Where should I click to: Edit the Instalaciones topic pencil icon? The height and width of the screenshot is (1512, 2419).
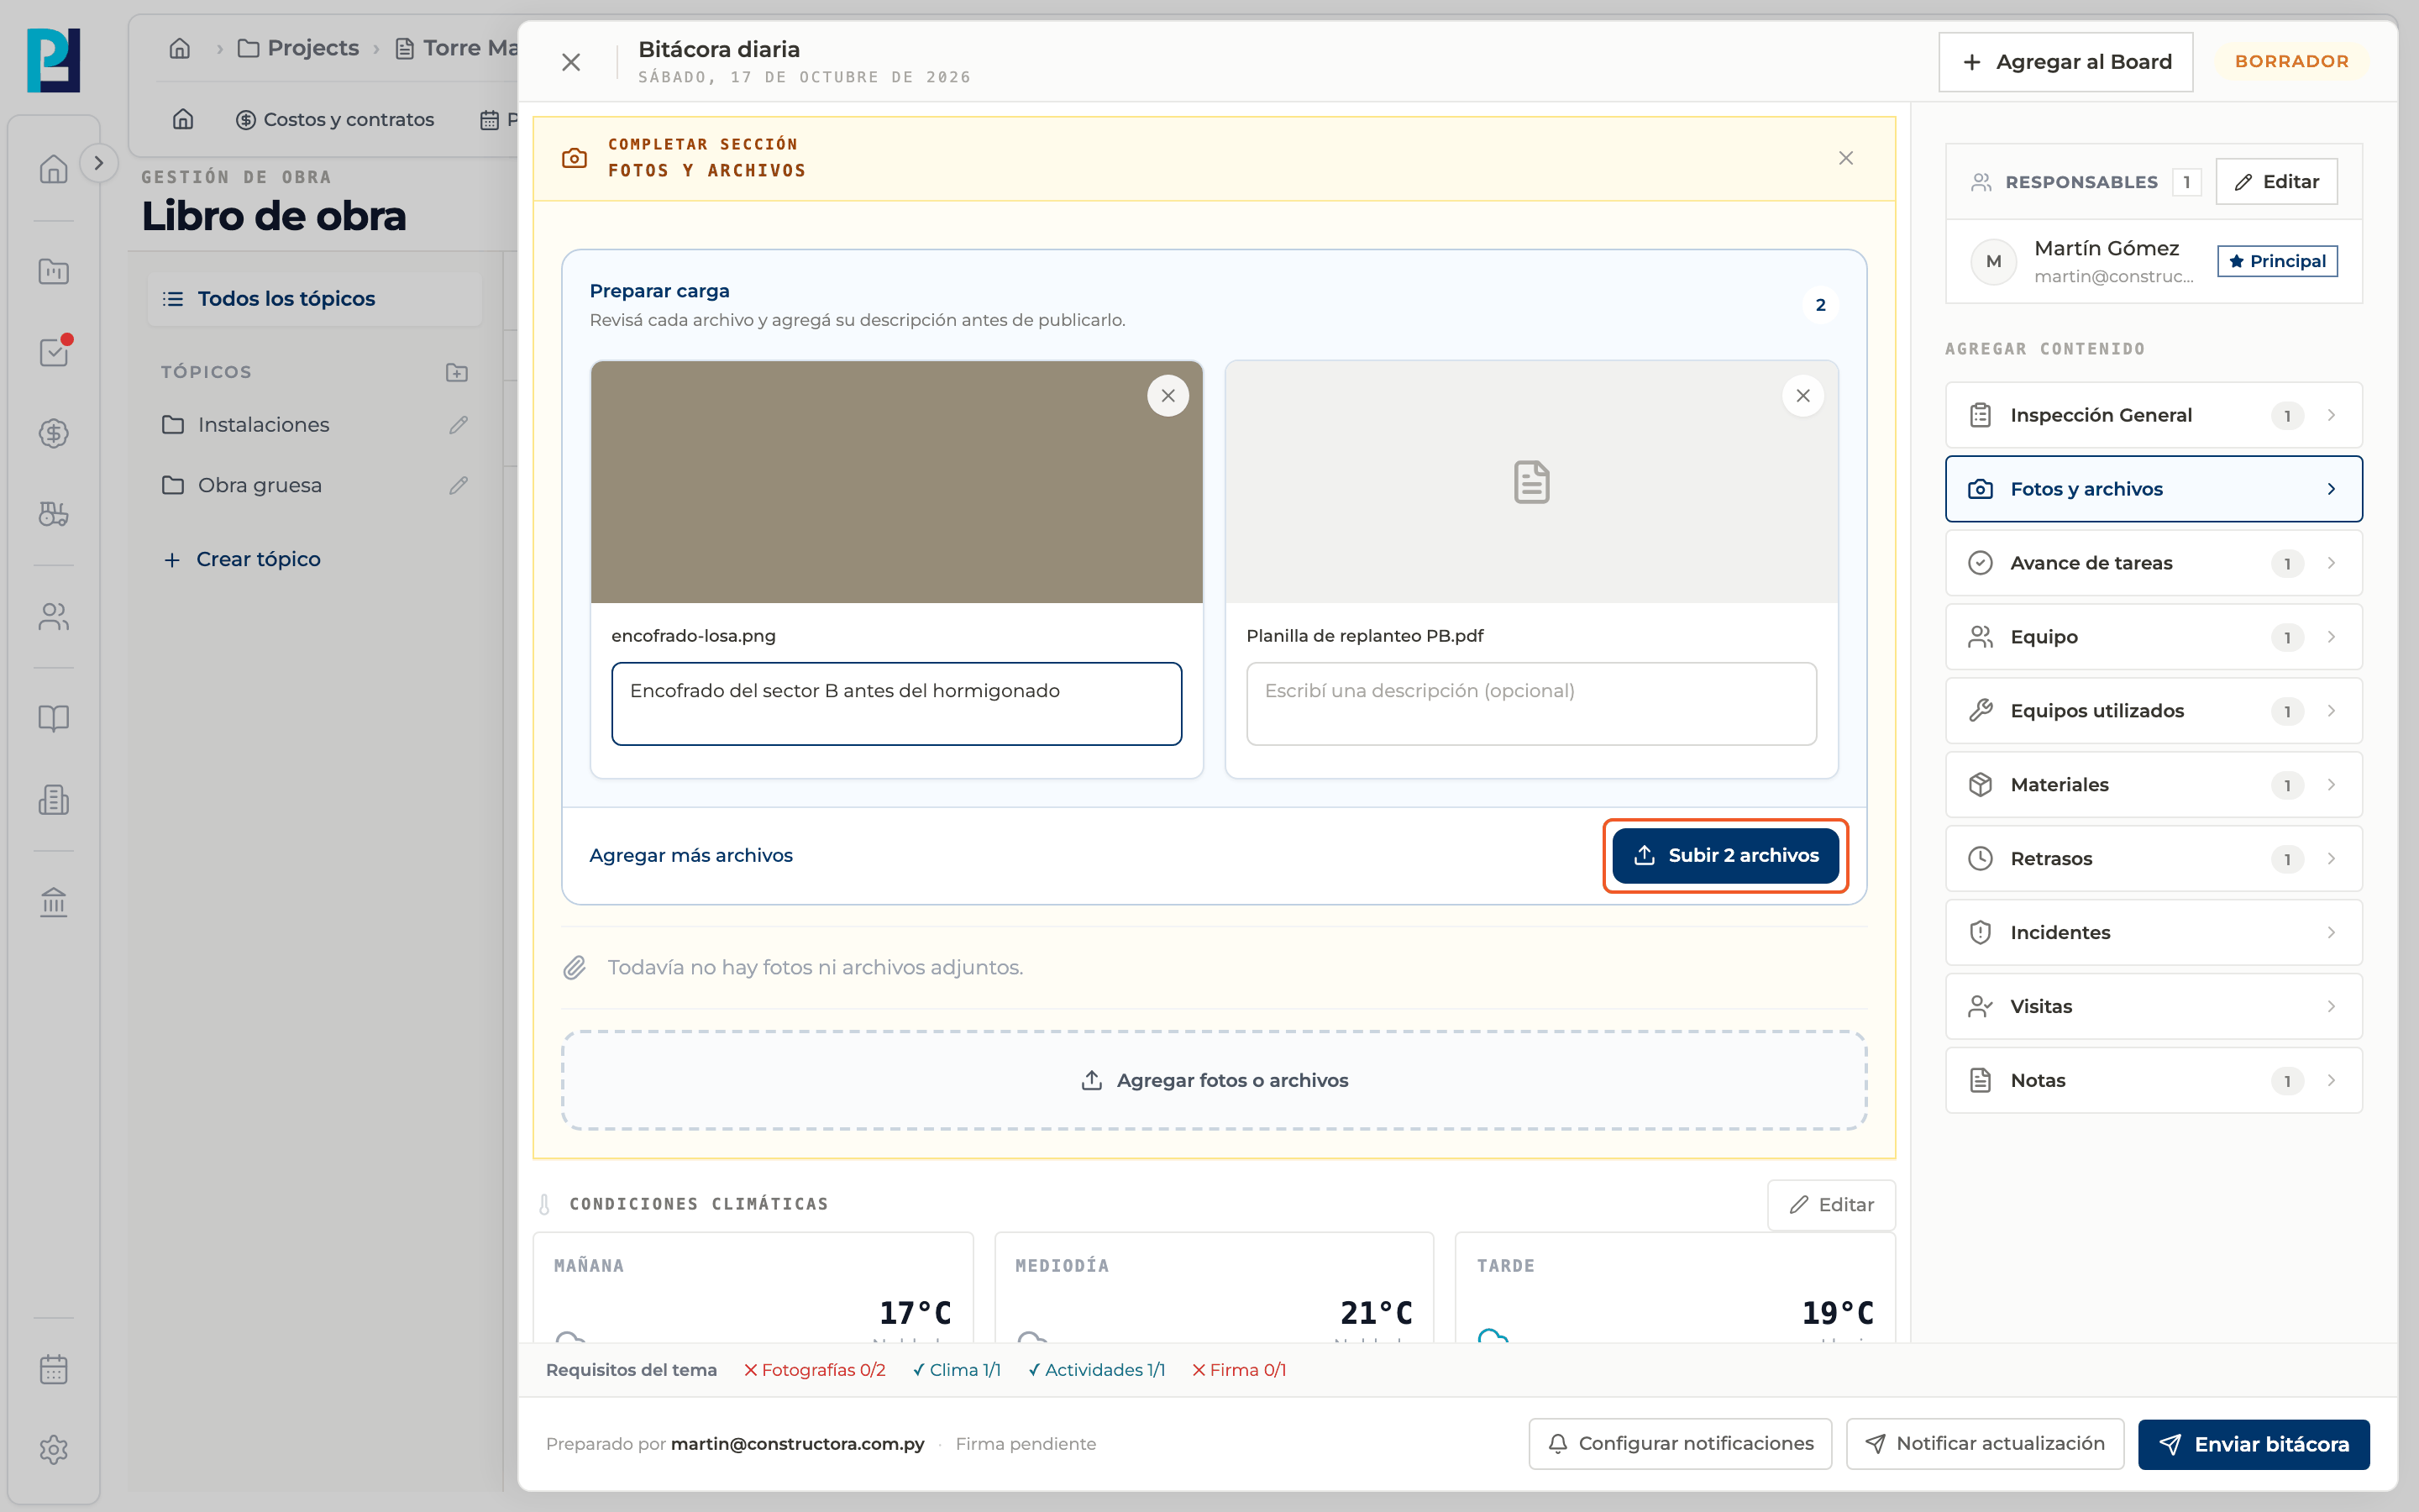[x=459, y=425]
